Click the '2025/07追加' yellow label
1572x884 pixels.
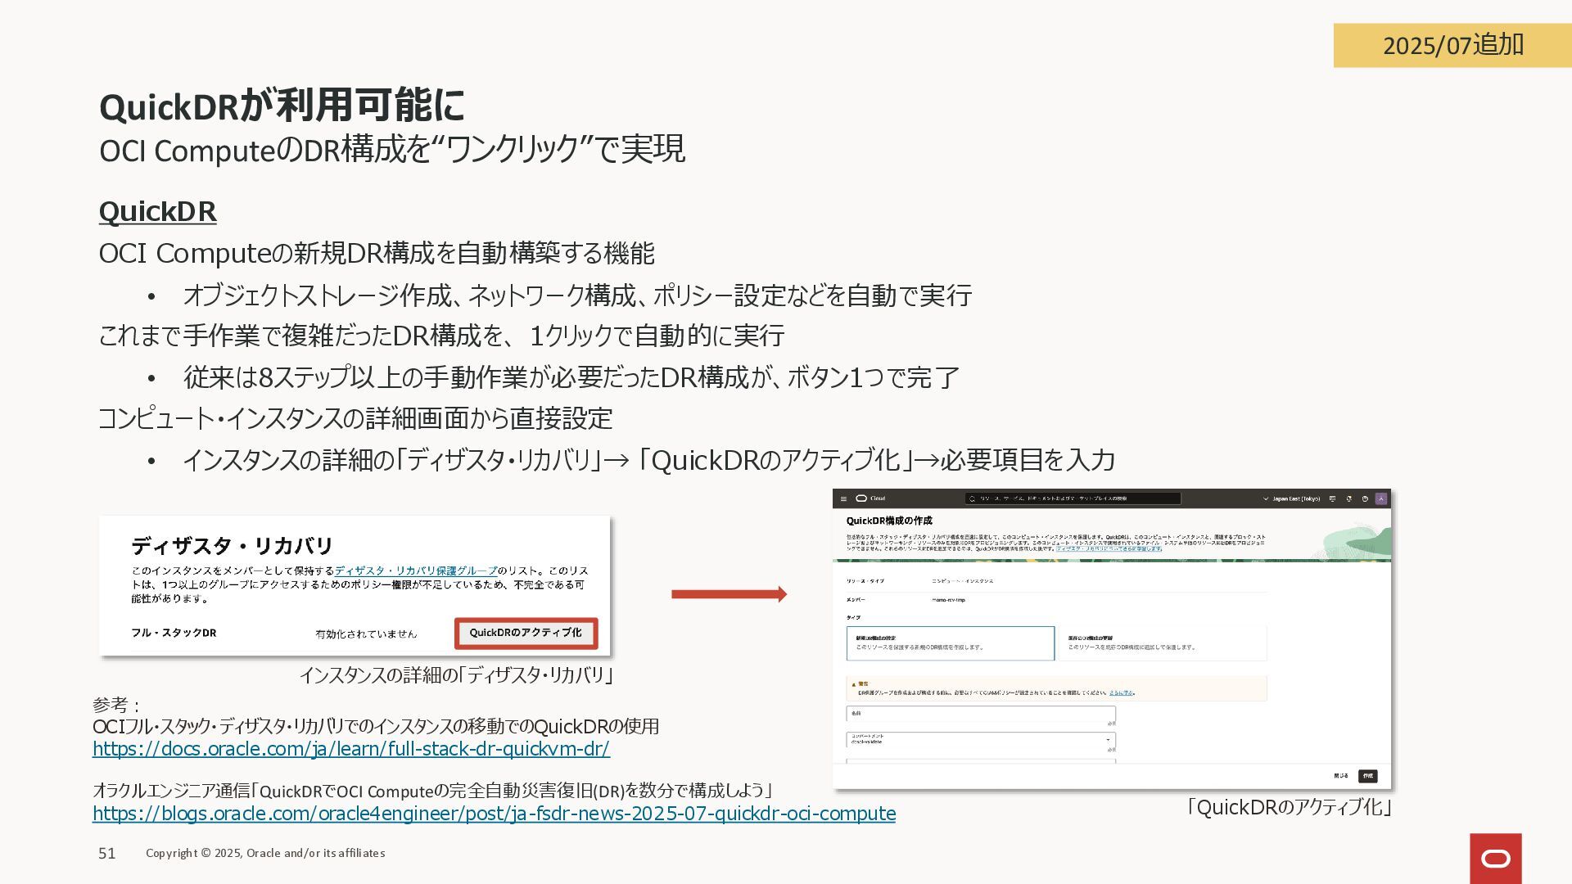click(1452, 45)
